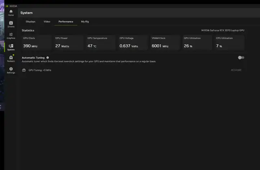The height and width of the screenshot is (170, 260).
Task: Open the Graphics section in sidebar
Action: [11, 36]
